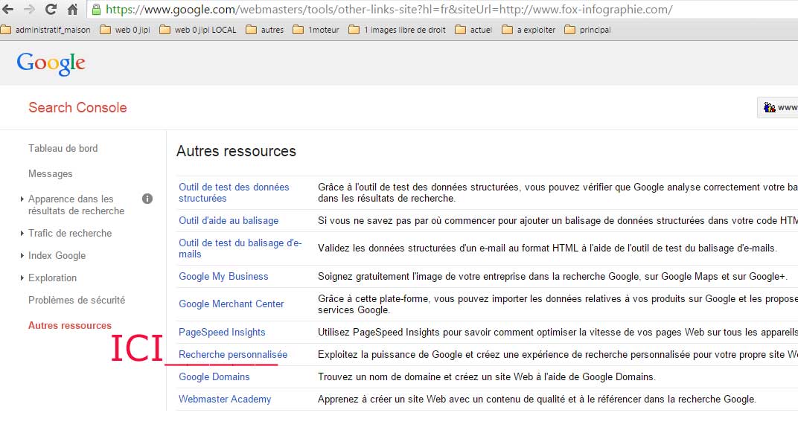
Task: Open the Google Merchant Center link
Action: coord(231,304)
